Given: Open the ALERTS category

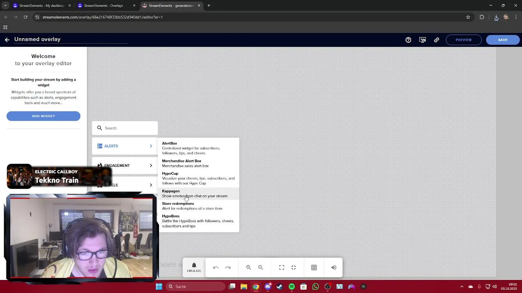Looking at the screenshot, I should pos(125,146).
